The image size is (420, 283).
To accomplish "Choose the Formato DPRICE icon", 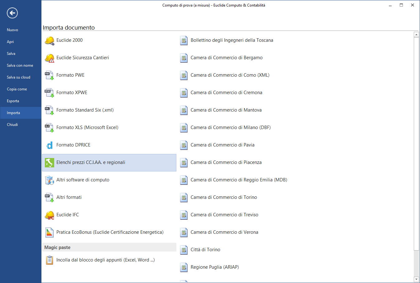I will [49, 145].
